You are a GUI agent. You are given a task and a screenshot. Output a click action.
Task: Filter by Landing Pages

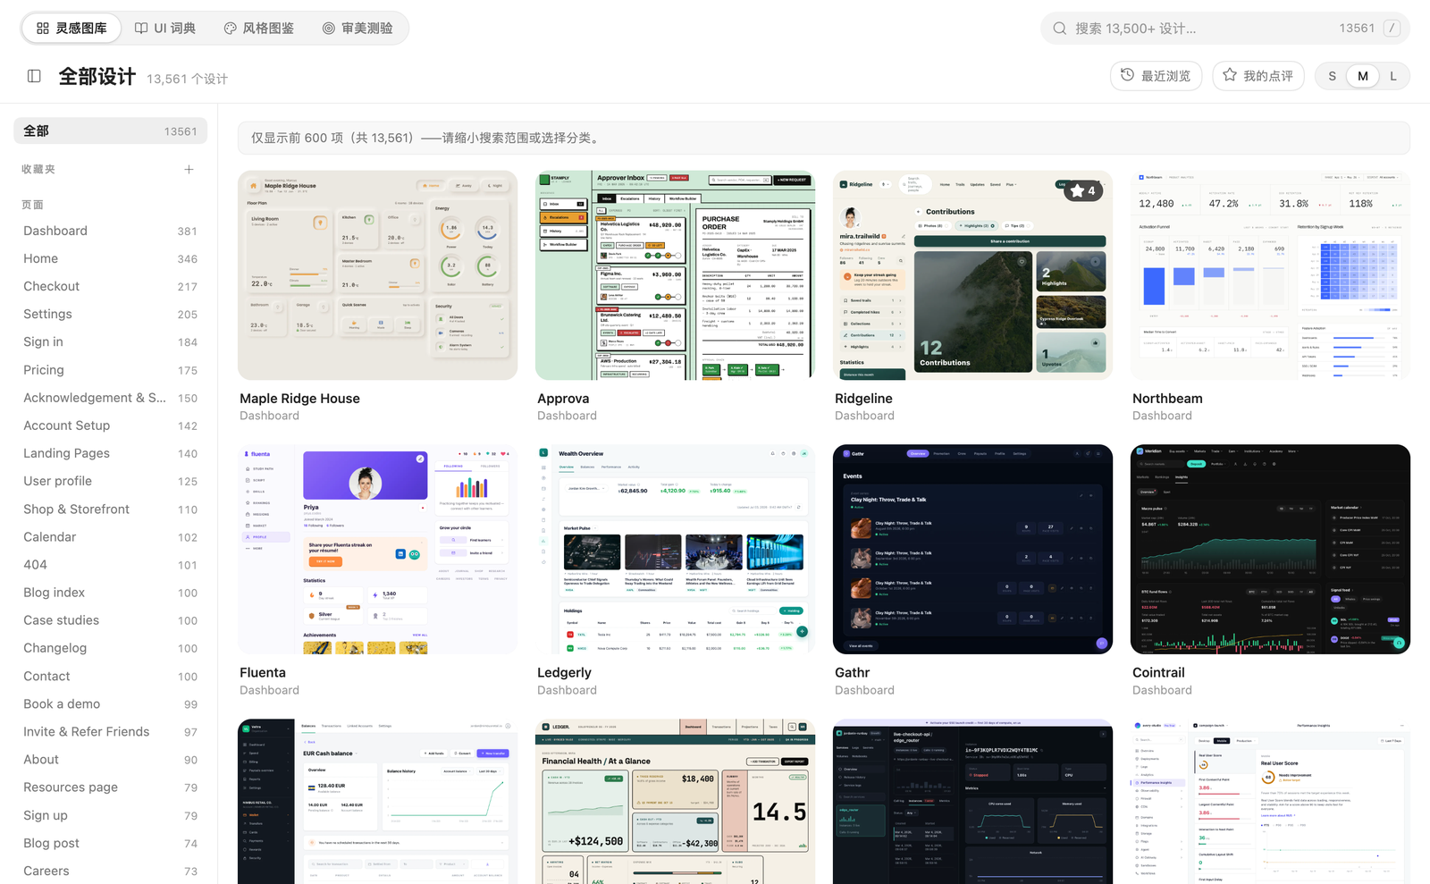point(110,453)
